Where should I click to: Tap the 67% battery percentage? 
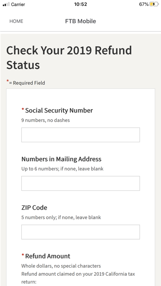point(144,4)
